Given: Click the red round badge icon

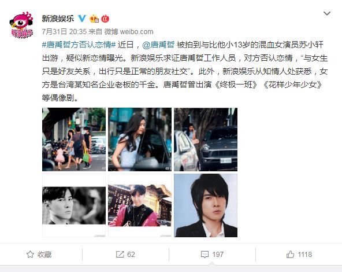Looking at the screenshot, I should 105,19.
